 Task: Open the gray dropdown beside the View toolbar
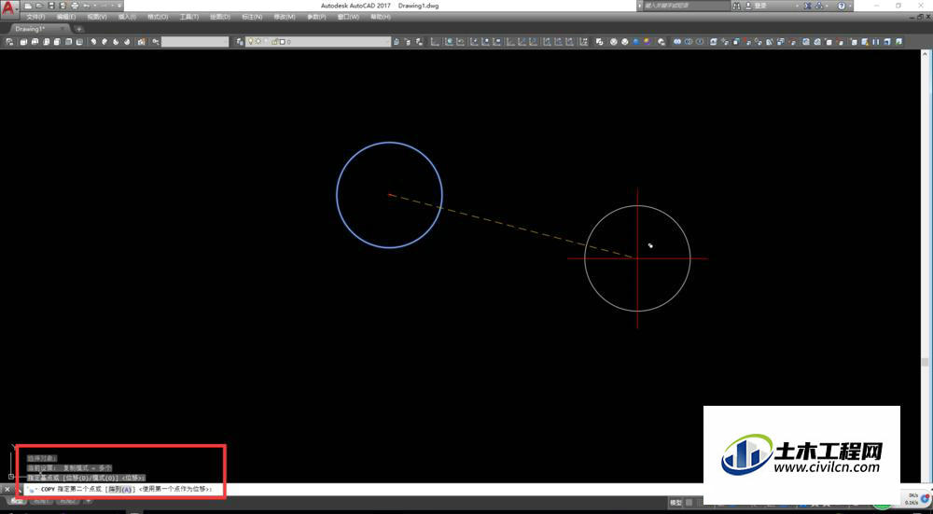tap(195, 42)
